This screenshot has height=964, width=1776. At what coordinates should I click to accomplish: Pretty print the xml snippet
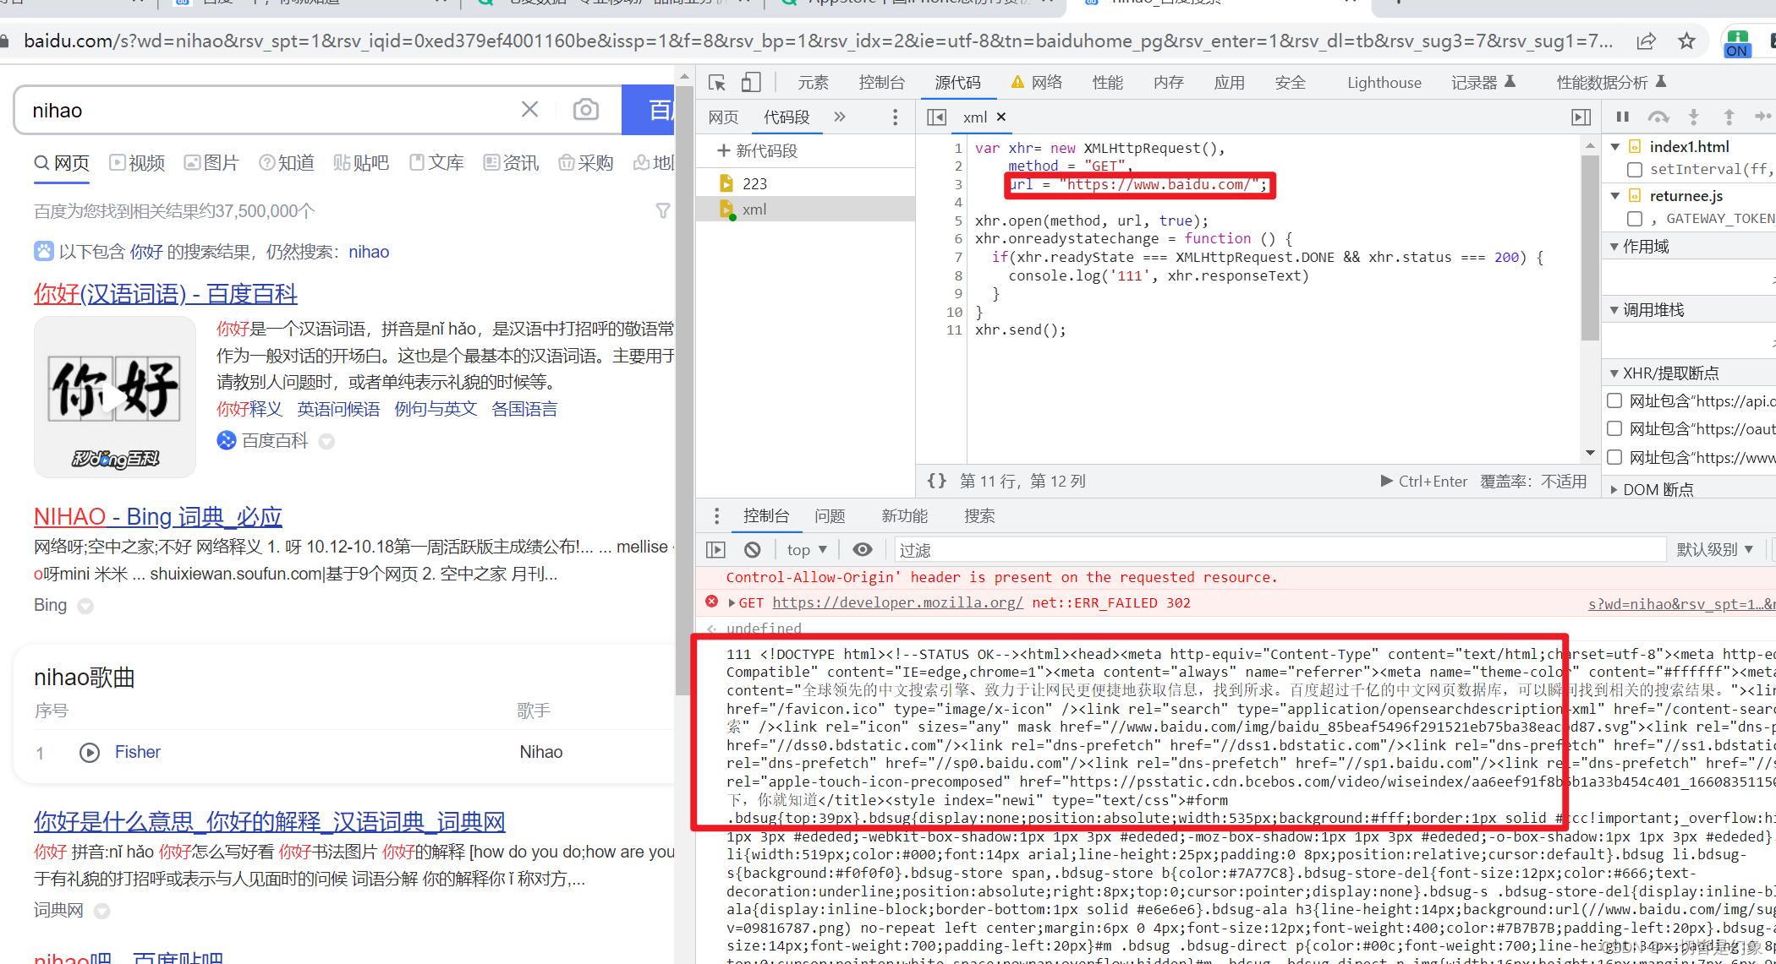click(x=936, y=481)
